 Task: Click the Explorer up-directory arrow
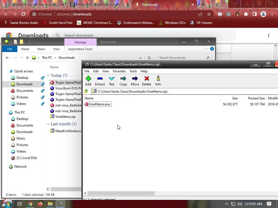(x=27, y=58)
